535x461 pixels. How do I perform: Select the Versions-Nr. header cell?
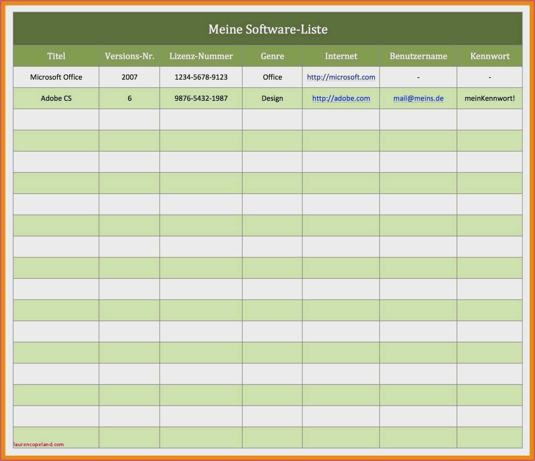pyautogui.click(x=130, y=56)
